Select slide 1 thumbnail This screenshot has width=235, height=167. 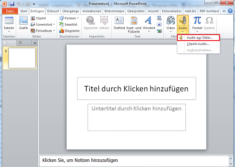click(x=22, y=58)
